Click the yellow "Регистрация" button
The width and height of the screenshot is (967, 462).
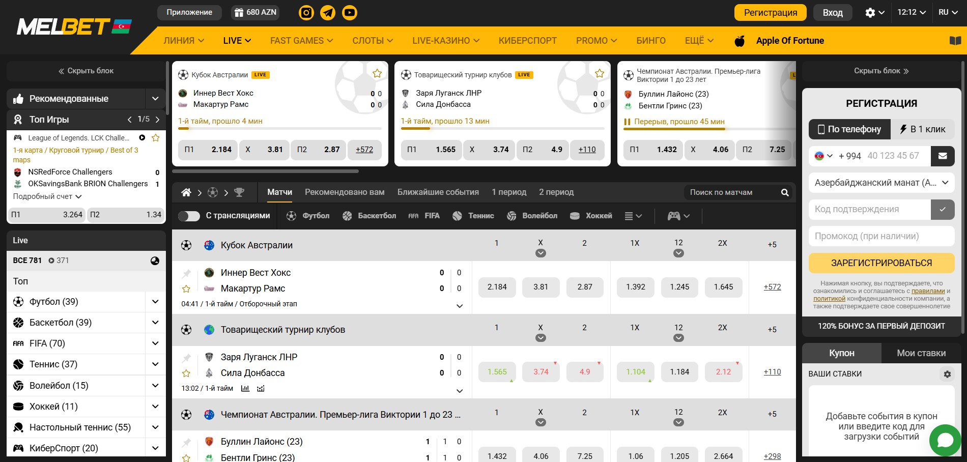click(x=770, y=13)
